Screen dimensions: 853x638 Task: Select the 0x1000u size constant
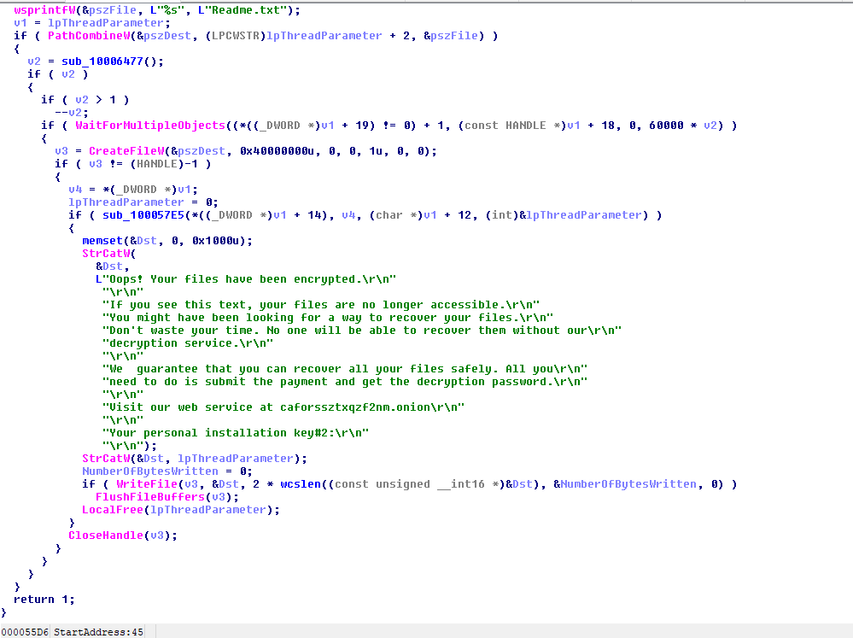[215, 241]
